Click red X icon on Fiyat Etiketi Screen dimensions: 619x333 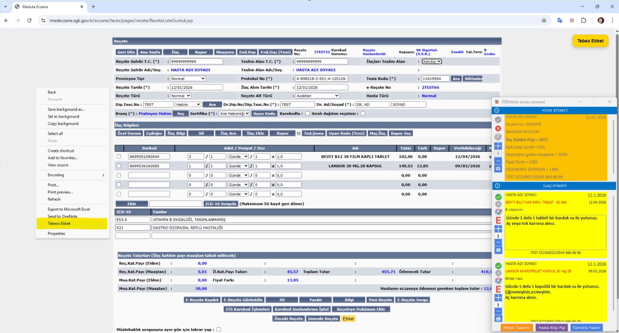[x=498, y=128]
